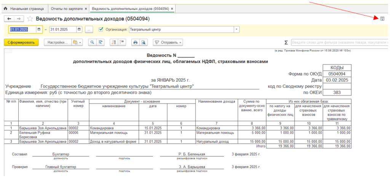This screenshot has height=178, width=390.
Task: Click the за ЯНВАРЬ 2025 г. period text
Action: pyautogui.click(x=170, y=80)
